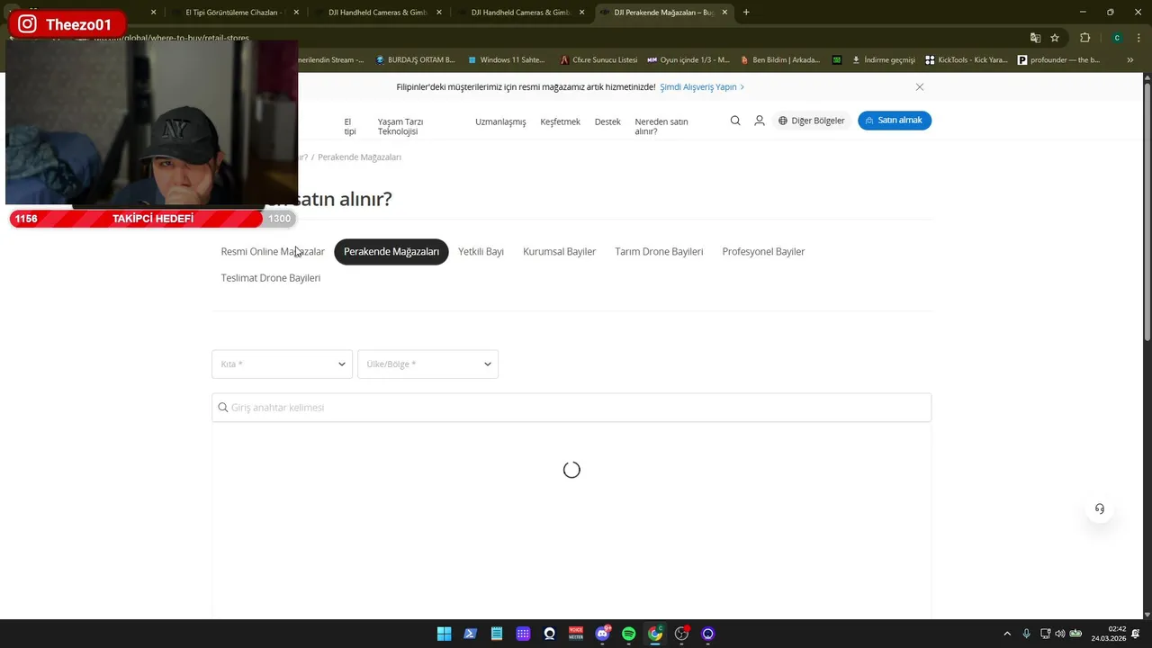
Task: Follow Şimdi Alışveriş Yapın link
Action: [702, 87]
